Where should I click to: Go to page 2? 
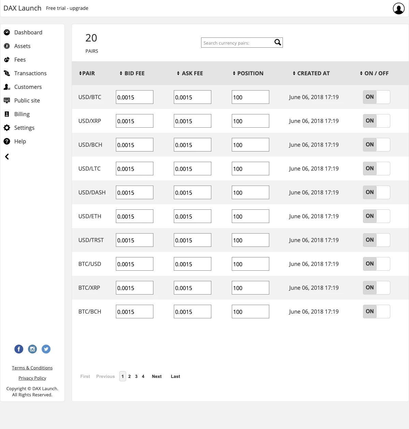point(130,376)
